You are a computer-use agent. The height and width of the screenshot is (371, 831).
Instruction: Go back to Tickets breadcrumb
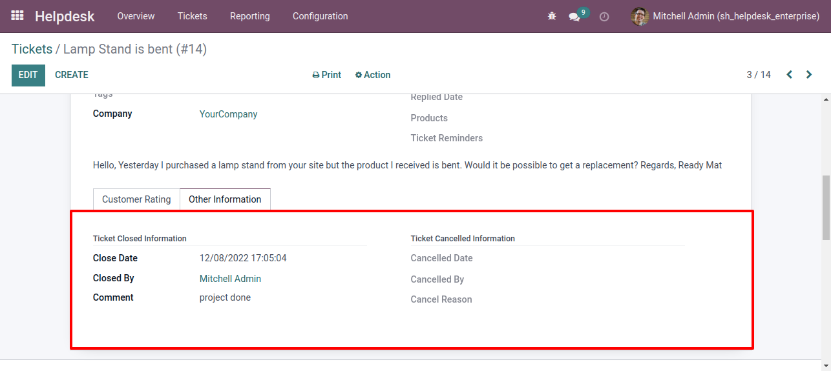(32, 49)
